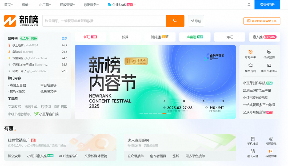
Task: Click the 公众号 · 周榜 tag
Action: pos(29,39)
